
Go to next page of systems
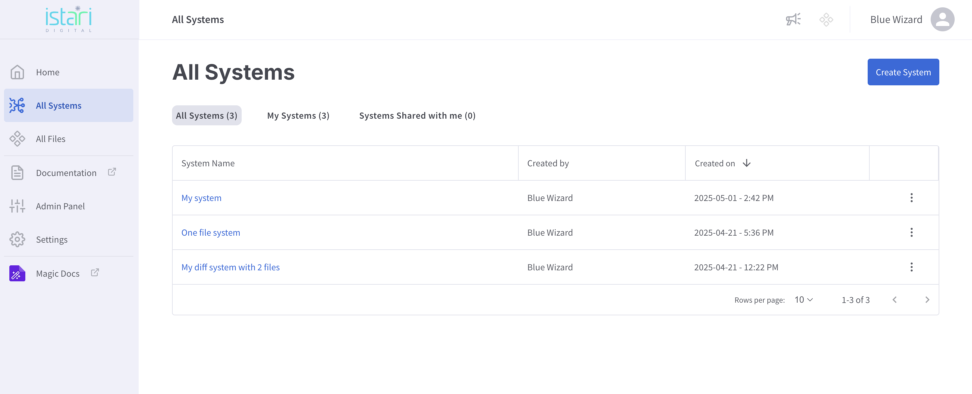pos(927,300)
